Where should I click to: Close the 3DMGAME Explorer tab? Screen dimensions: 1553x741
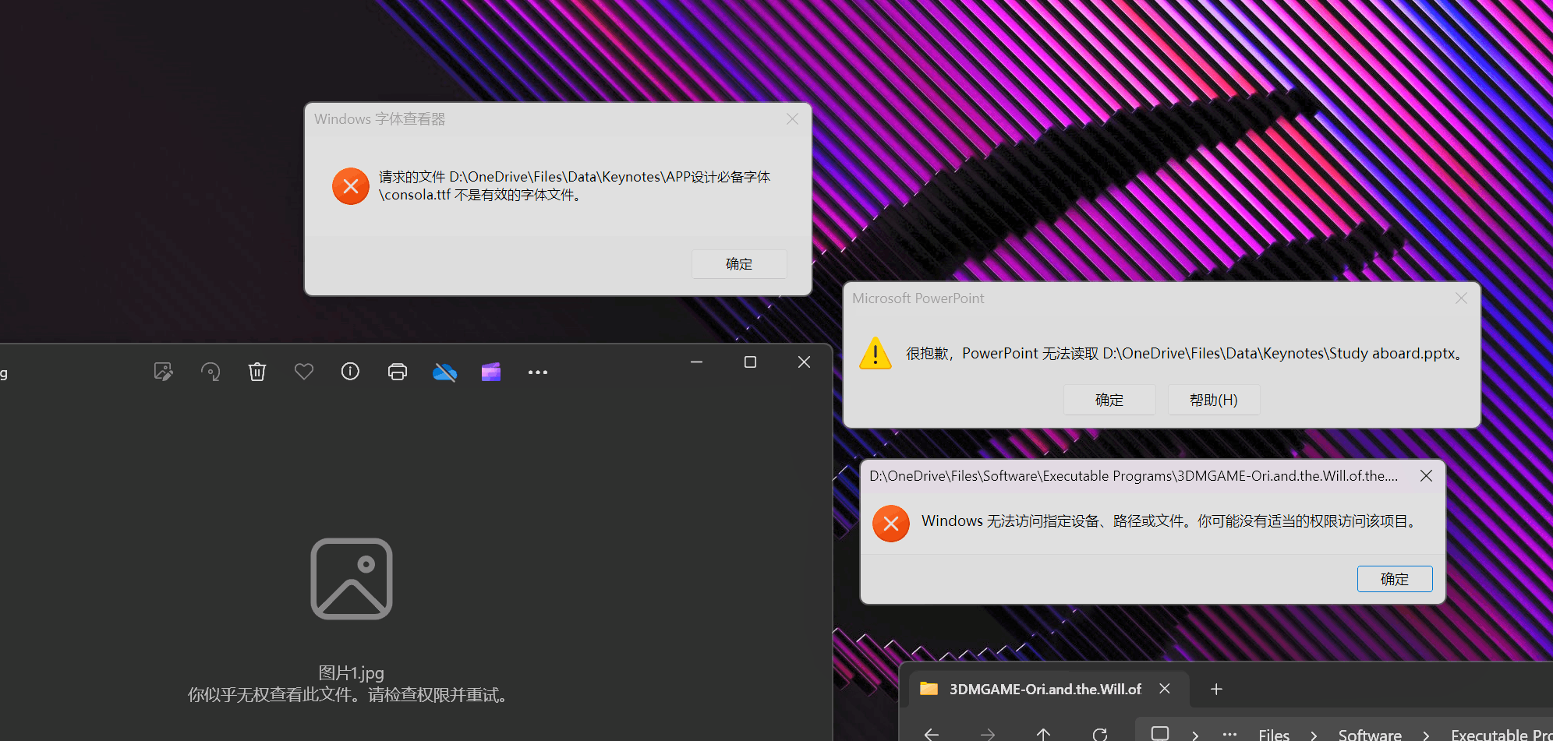point(1165,689)
